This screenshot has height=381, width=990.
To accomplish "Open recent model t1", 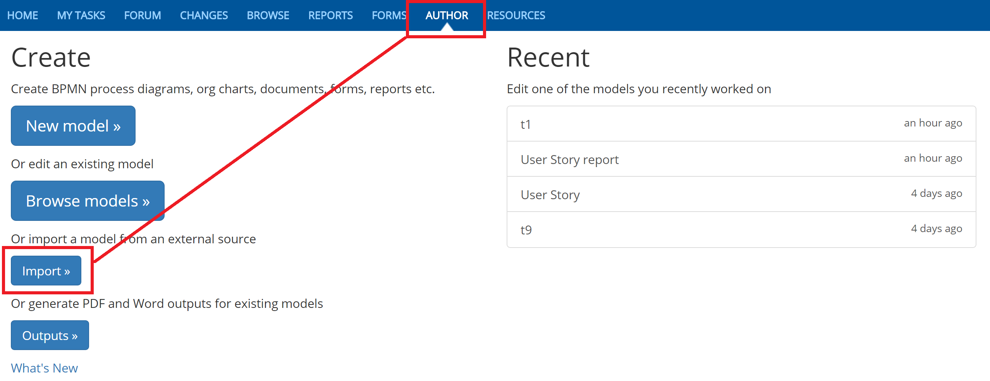I will (526, 124).
